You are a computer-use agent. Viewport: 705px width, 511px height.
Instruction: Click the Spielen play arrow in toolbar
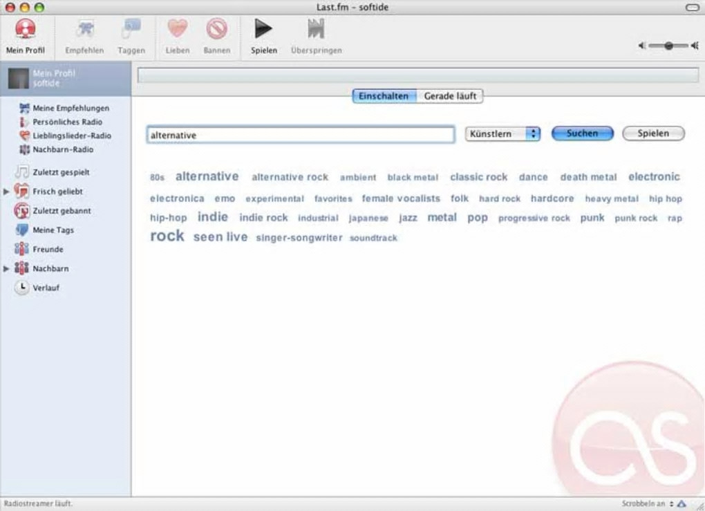(x=263, y=29)
